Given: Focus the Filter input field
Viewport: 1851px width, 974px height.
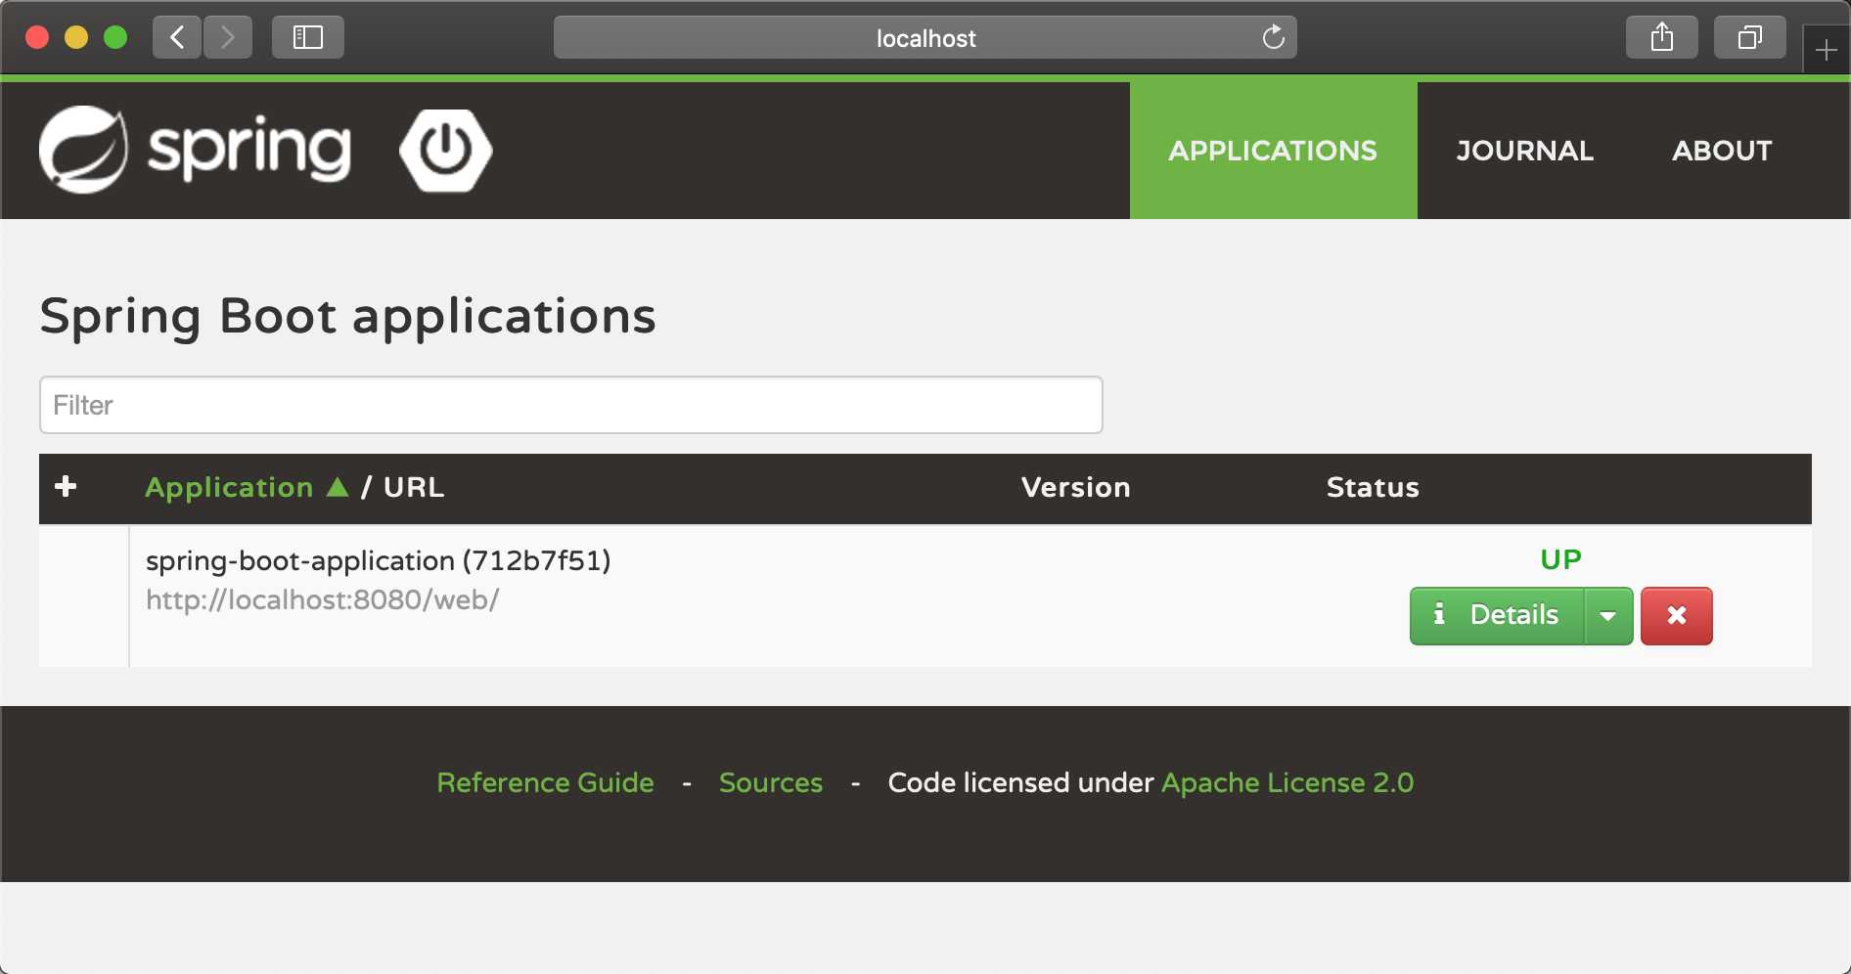Looking at the screenshot, I should (x=571, y=405).
